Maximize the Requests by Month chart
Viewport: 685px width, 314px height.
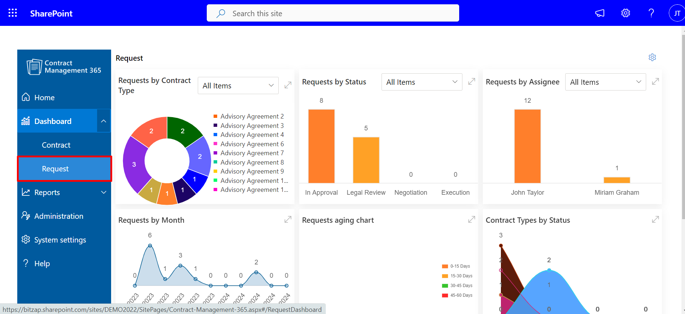288,219
